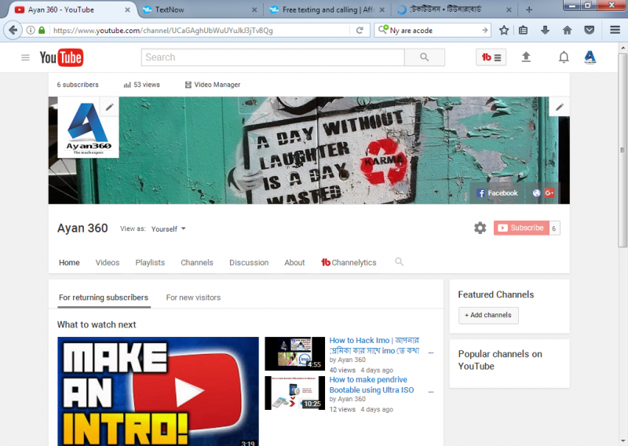Open options for pendrive Bootable video
This screenshot has height=446, width=628.
click(x=431, y=392)
